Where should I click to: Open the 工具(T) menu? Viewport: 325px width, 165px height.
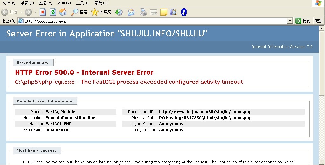click(x=83, y=3)
